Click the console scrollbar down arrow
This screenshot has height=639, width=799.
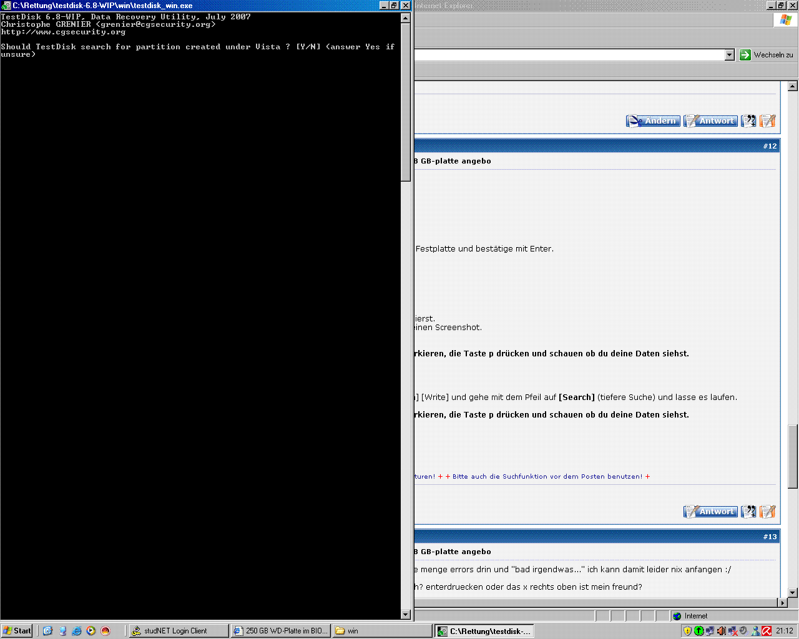point(405,615)
